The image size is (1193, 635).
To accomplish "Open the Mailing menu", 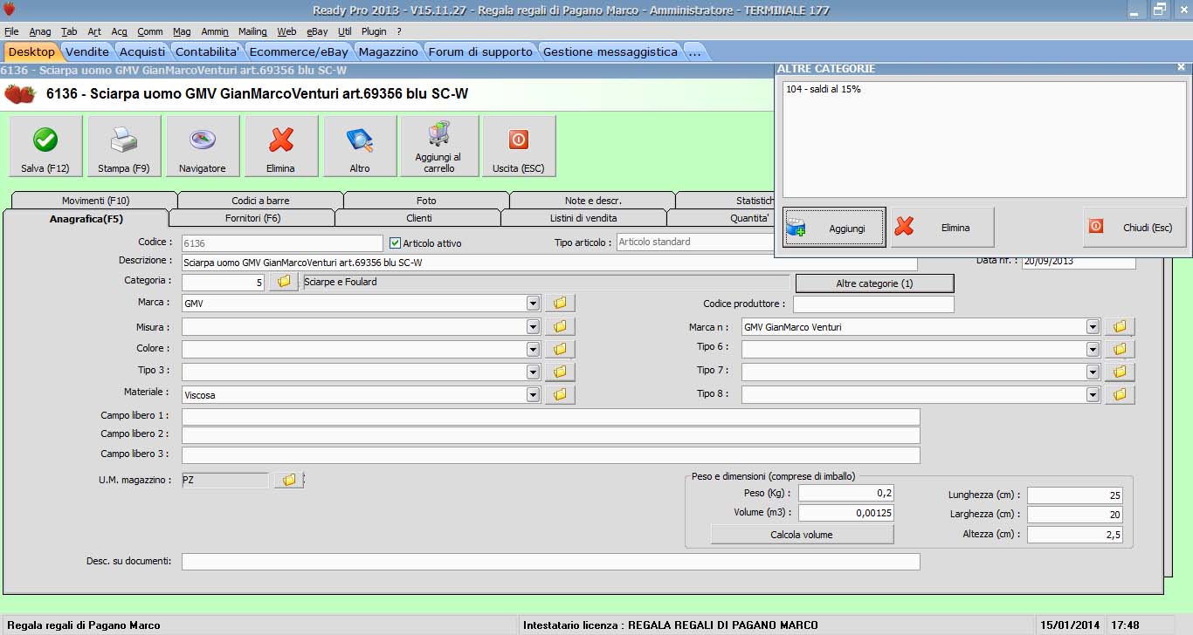I will [x=252, y=31].
